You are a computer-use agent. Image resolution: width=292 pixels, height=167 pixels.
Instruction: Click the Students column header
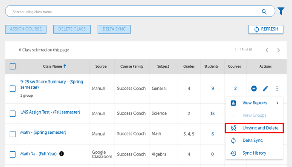click(x=211, y=66)
